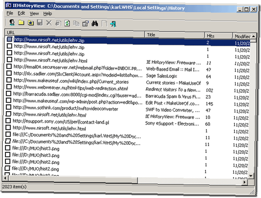Click the title "Edit Post < MakeUseOf.co..."

[x=172, y=103]
